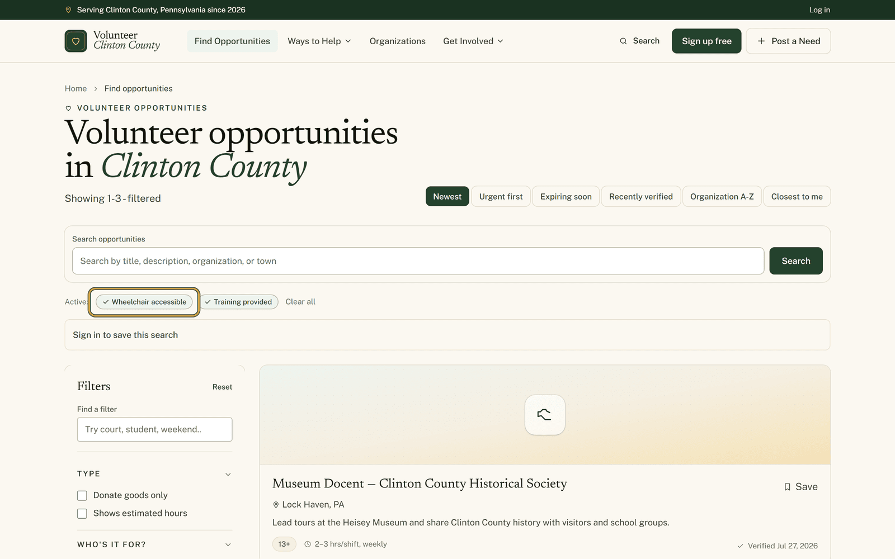Click the Showing 1-3 - filtered text

[112, 198]
